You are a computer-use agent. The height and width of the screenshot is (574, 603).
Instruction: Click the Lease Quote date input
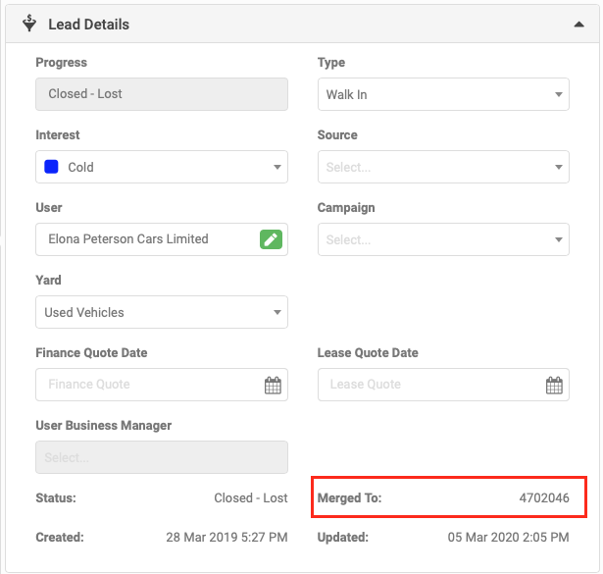(x=443, y=385)
